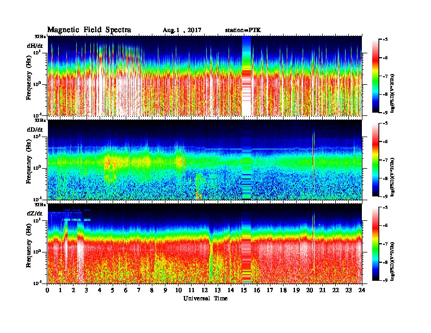Click the 'dZ/dt' panel label
Image resolution: width=431 pixels, height=333 pixels.
click(35, 213)
